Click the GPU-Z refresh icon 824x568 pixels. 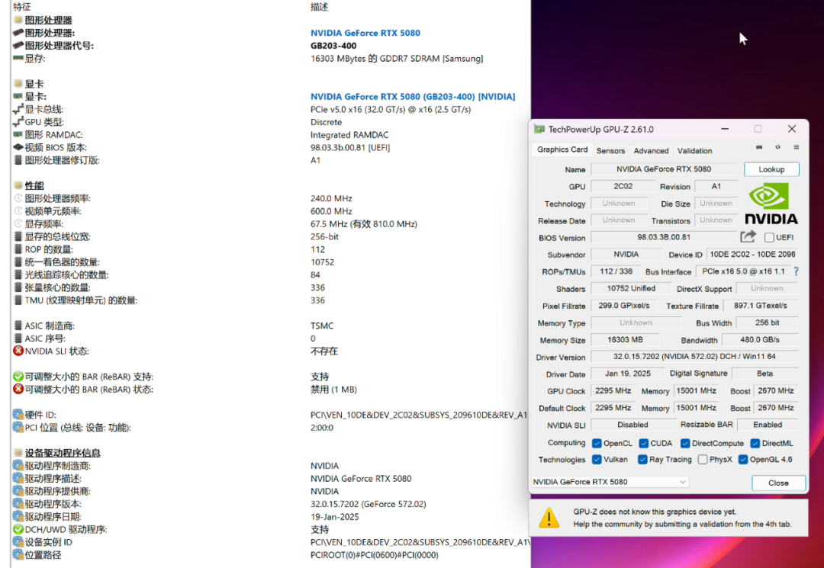[777, 147]
